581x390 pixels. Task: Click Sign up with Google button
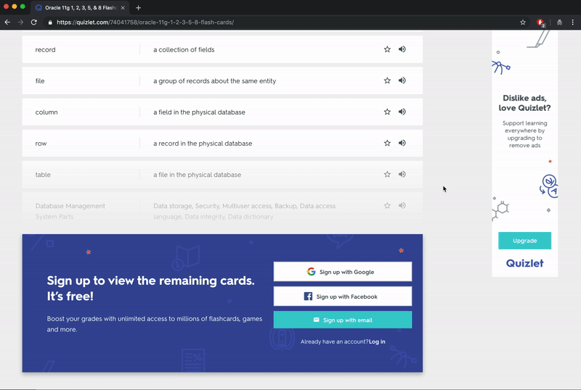(x=342, y=272)
